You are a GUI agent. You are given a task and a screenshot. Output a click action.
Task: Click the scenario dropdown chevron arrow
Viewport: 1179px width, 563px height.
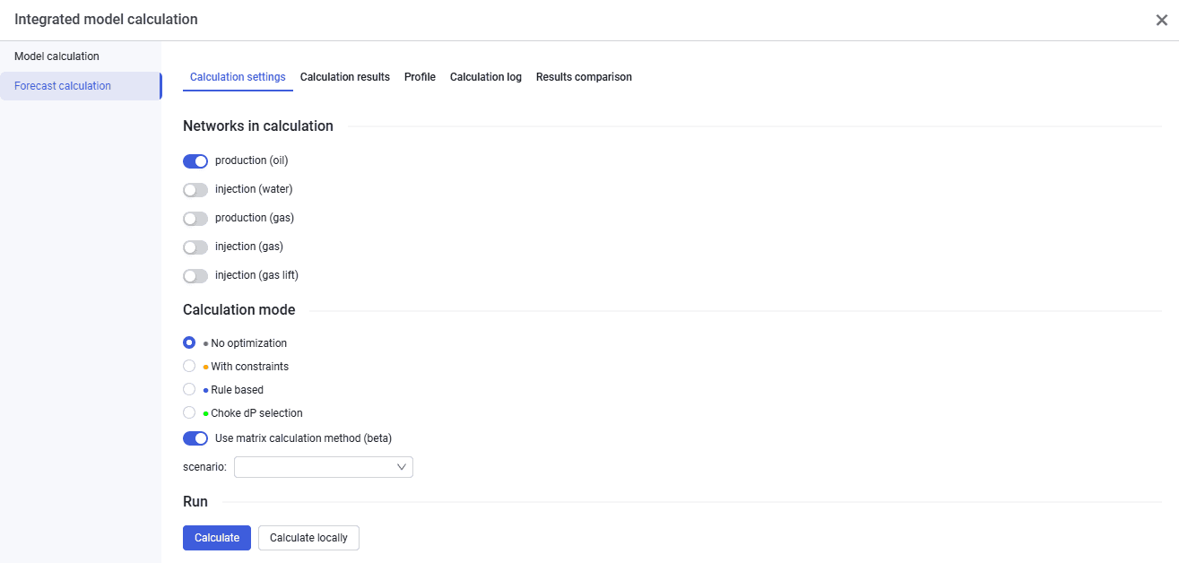pyautogui.click(x=402, y=467)
